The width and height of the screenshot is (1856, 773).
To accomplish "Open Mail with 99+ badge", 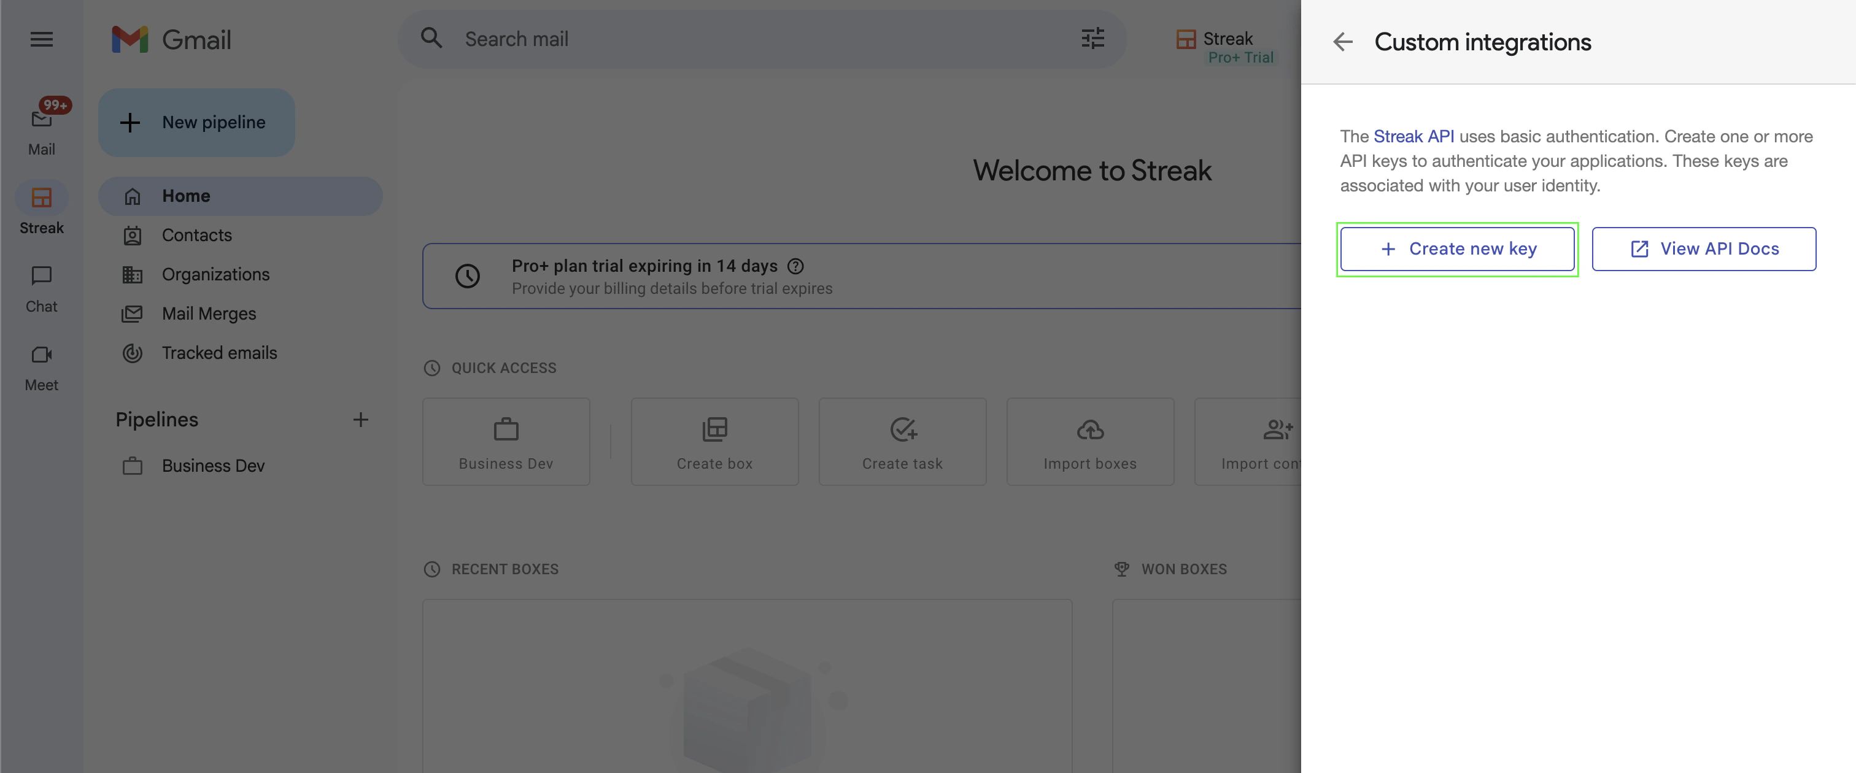I will tap(42, 120).
